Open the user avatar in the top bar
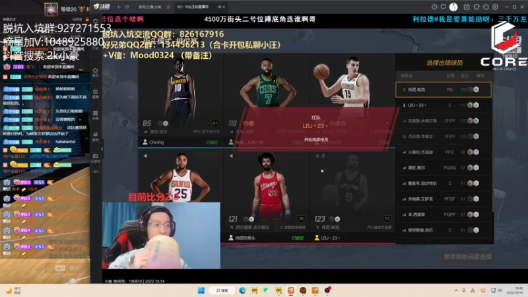Viewport: 528px width, 297px height. (453, 7)
